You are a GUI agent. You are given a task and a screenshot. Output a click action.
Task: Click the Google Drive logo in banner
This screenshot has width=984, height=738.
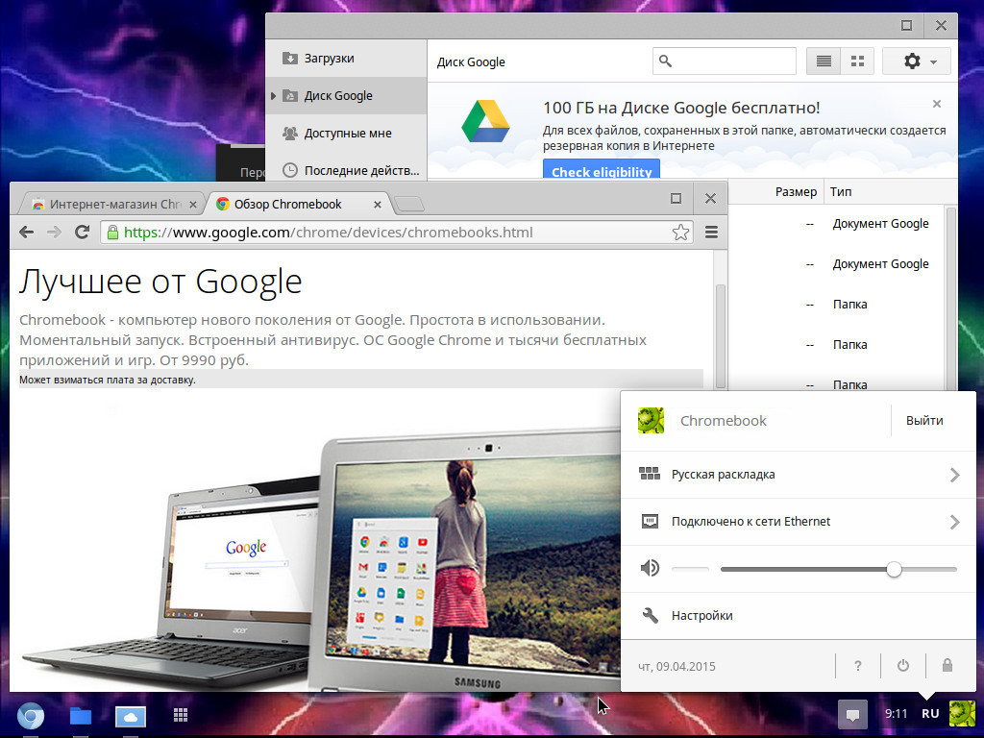coord(485,120)
